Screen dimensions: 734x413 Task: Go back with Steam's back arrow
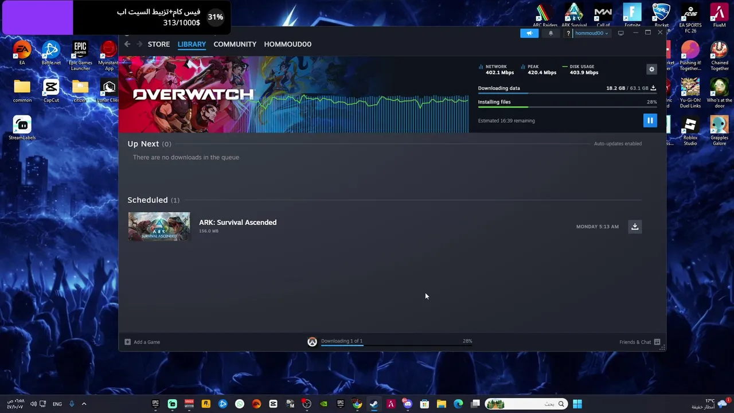point(127,44)
